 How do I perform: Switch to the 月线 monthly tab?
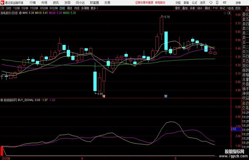click(77, 8)
